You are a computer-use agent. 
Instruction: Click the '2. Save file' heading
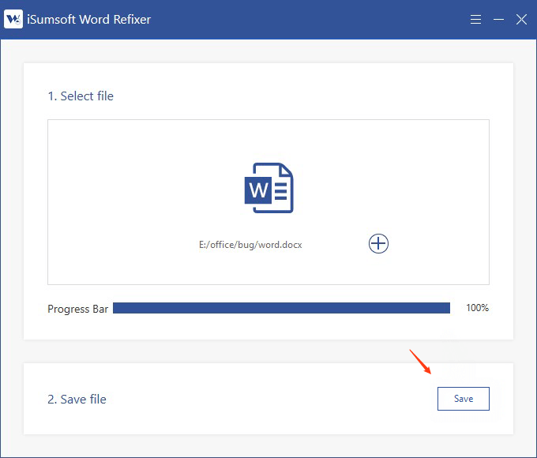coord(77,399)
